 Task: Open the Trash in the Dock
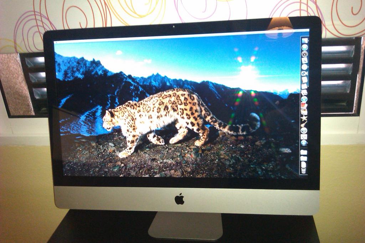point(304,171)
